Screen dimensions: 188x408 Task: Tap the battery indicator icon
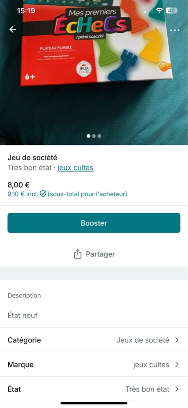pyautogui.click(x=172, y=11)
